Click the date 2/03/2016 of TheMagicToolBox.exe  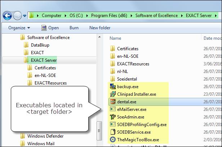[x=212, y=140]
